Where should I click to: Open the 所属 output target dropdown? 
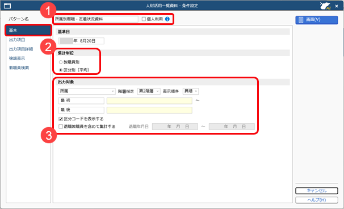(x=87, y=91)
